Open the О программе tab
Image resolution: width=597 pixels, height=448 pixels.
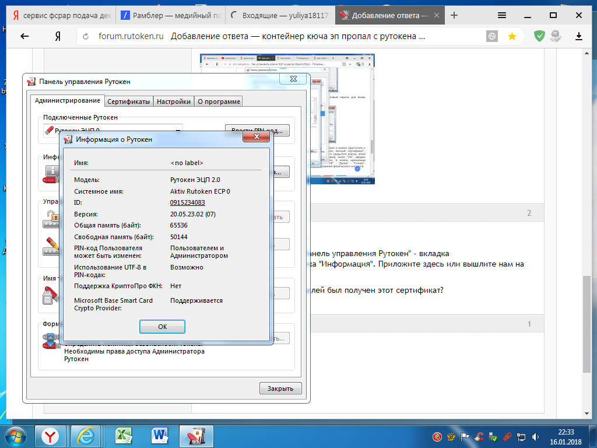pos(219,101)
